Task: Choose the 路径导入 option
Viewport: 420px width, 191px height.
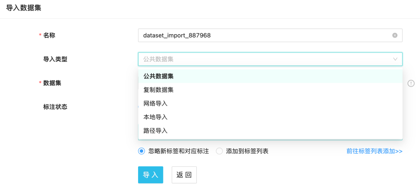Action: [156, 131]
